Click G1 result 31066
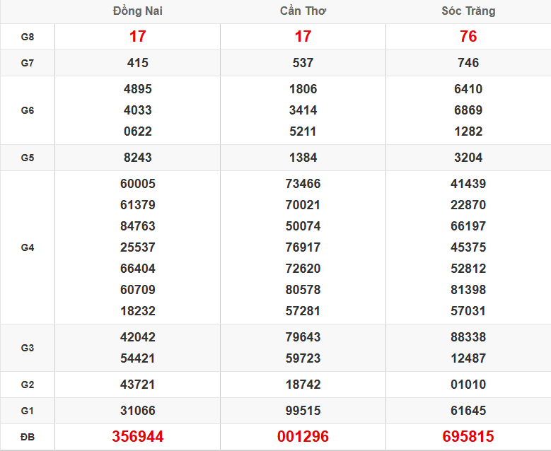This screenshot has width=551, height=451. tap(137, 411)
